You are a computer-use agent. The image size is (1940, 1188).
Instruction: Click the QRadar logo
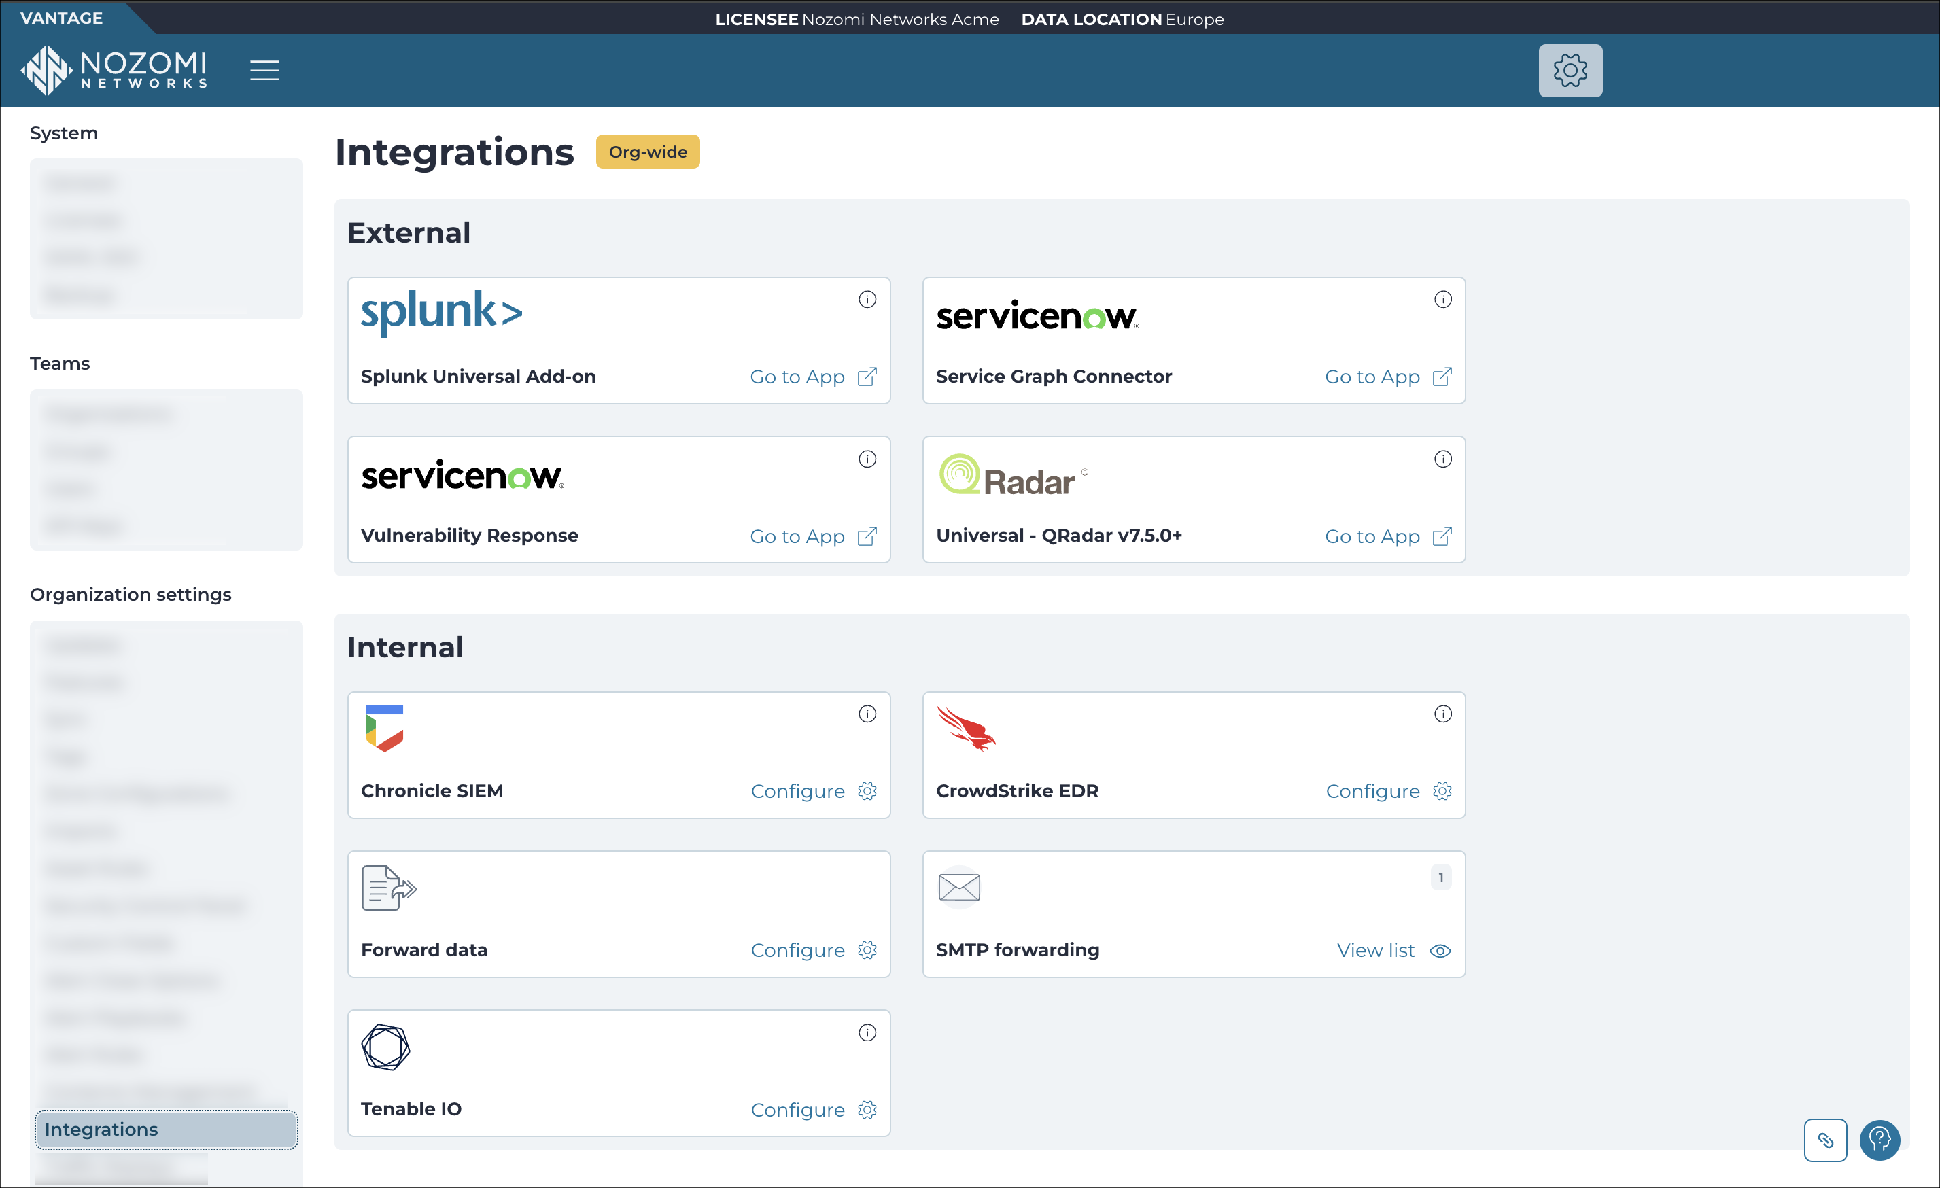1013,475
